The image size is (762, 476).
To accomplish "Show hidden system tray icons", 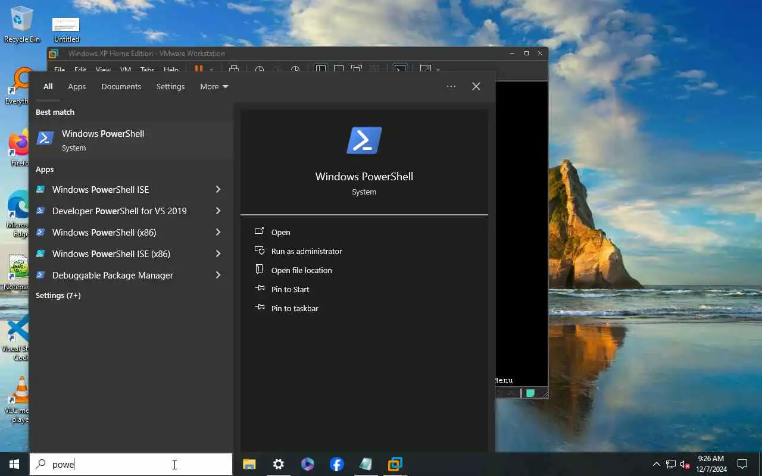I will (656, 464).
